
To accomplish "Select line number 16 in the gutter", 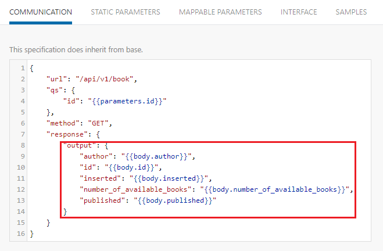I will coord(20,234).
